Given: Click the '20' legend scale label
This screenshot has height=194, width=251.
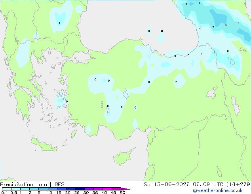Looking at the screenshot, I should click(68, 192).
